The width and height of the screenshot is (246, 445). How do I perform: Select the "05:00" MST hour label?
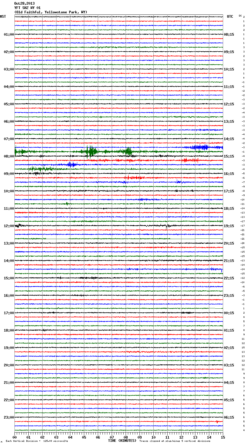click(x=9, y=104)
